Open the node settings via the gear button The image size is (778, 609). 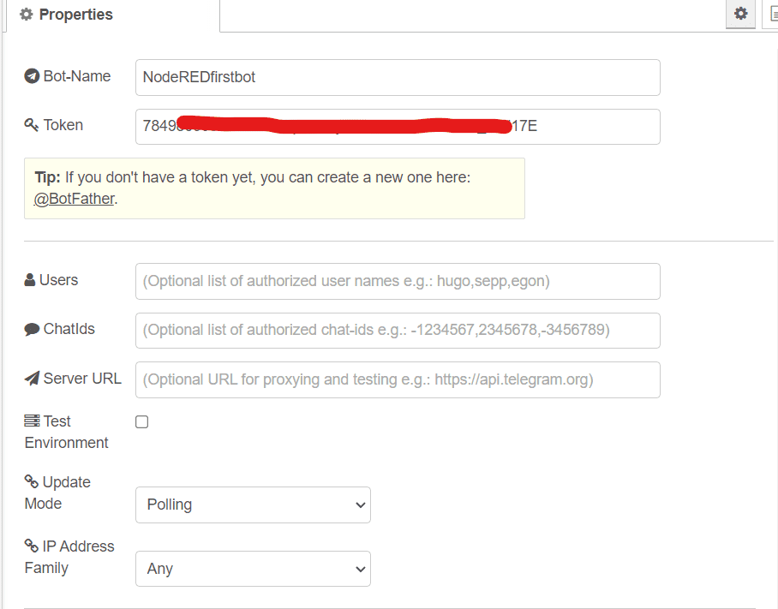pyautogui.click(x=740, y=14)
